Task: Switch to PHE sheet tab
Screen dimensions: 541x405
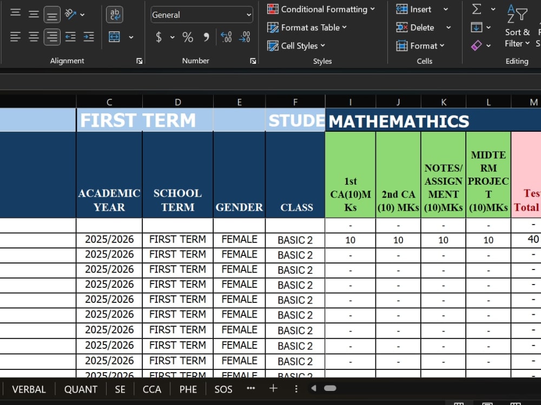Action: coord(188,389)
